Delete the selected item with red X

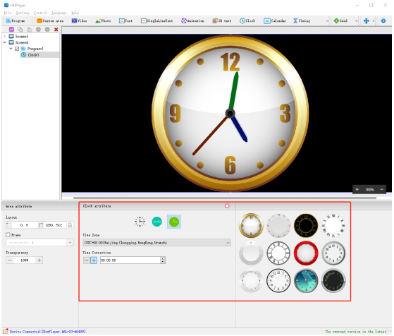click(56, 30)
